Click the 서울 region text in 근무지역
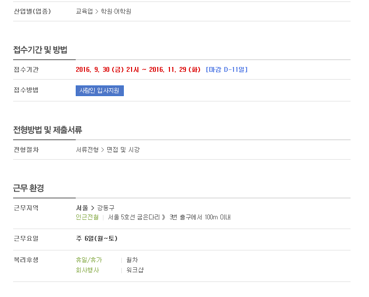This screenshot has width=369, height=297. pyautogui.click(x=82, y=208)
